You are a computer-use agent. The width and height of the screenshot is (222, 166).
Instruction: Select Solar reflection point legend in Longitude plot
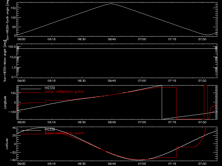point(64,92)
